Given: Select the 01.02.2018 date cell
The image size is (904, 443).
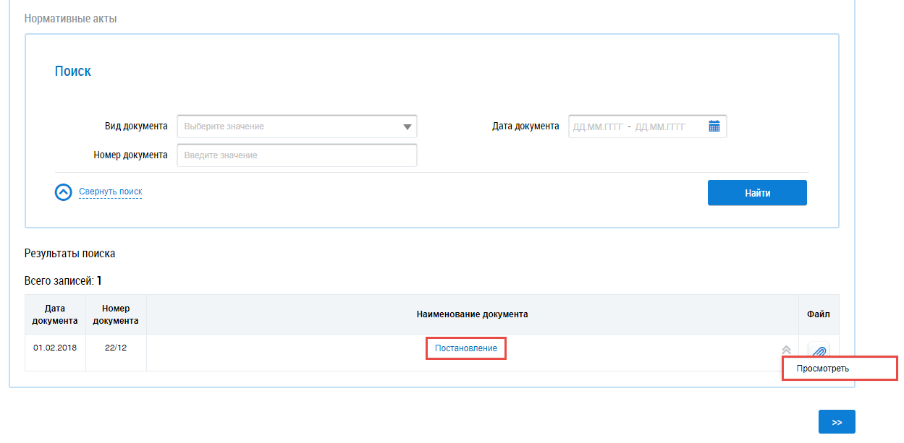Looking at the screenshot, I should pyautogui.click(x=55, y=348).
